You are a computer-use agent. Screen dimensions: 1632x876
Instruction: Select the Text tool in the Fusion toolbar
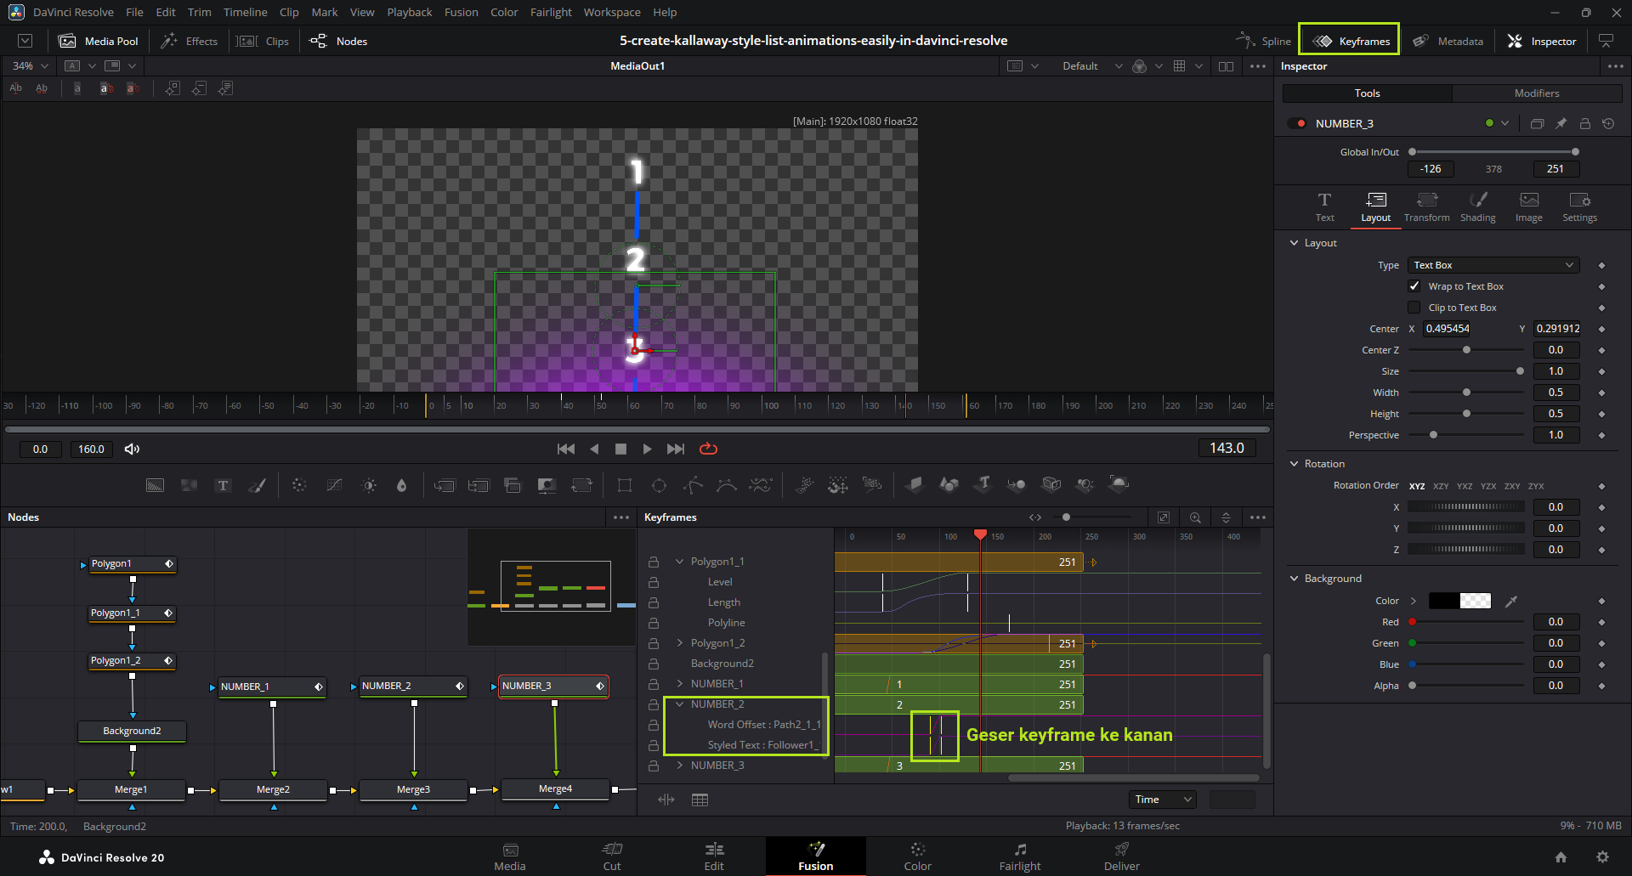[x=223, y=485]
